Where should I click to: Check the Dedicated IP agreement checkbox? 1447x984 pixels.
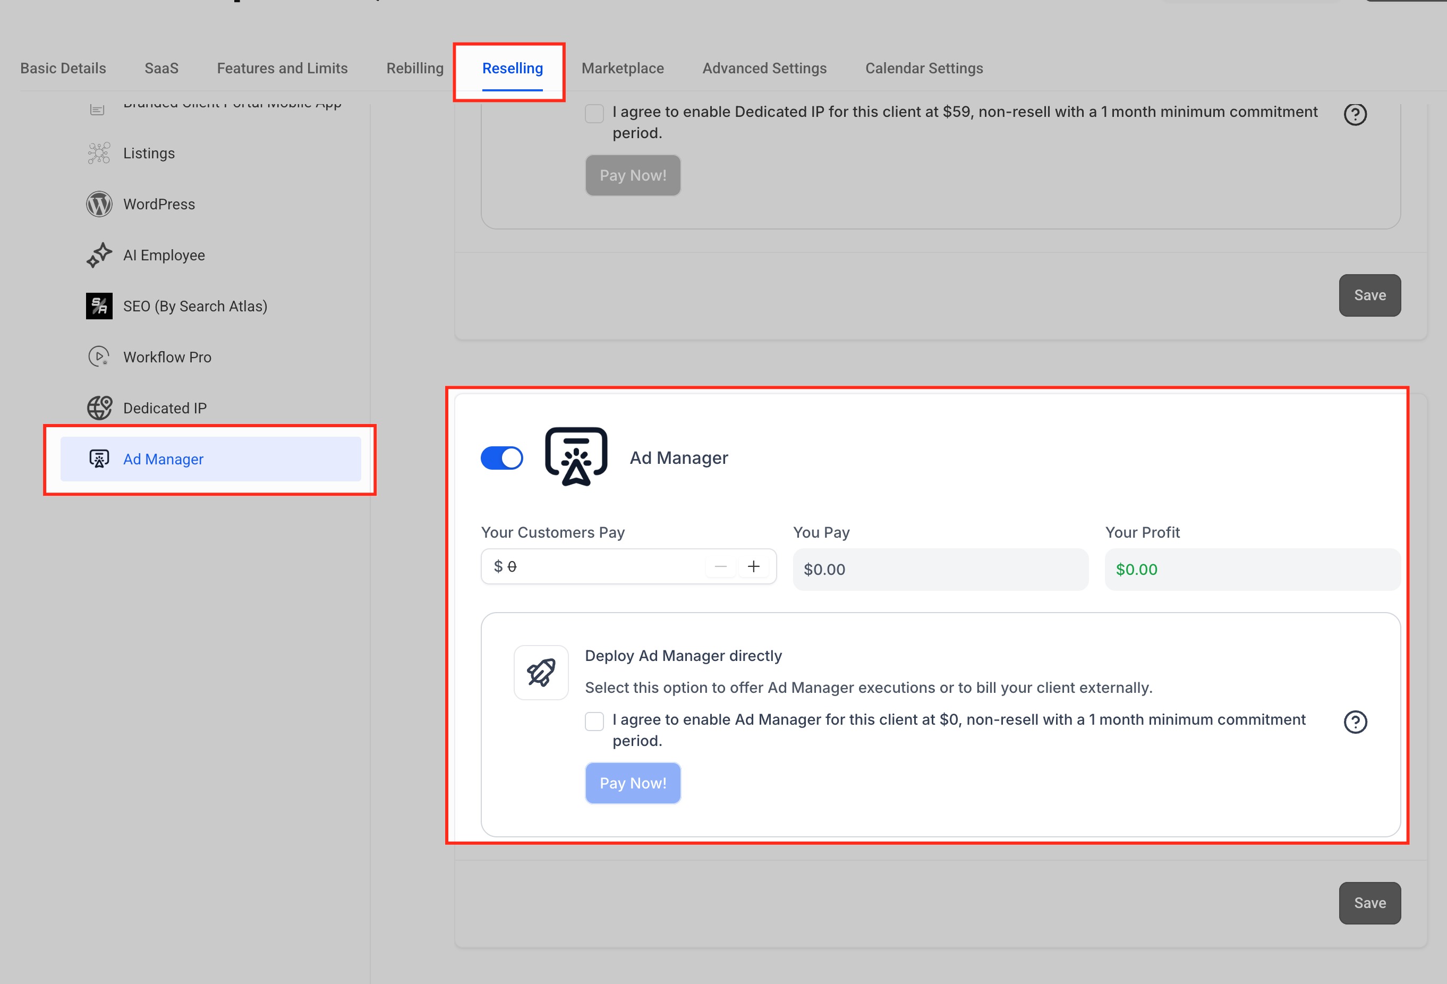click(594, 114)
